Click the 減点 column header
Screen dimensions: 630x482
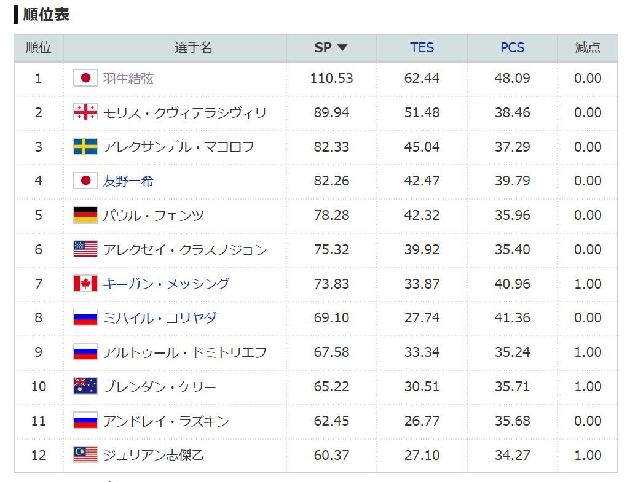point(587,48)
